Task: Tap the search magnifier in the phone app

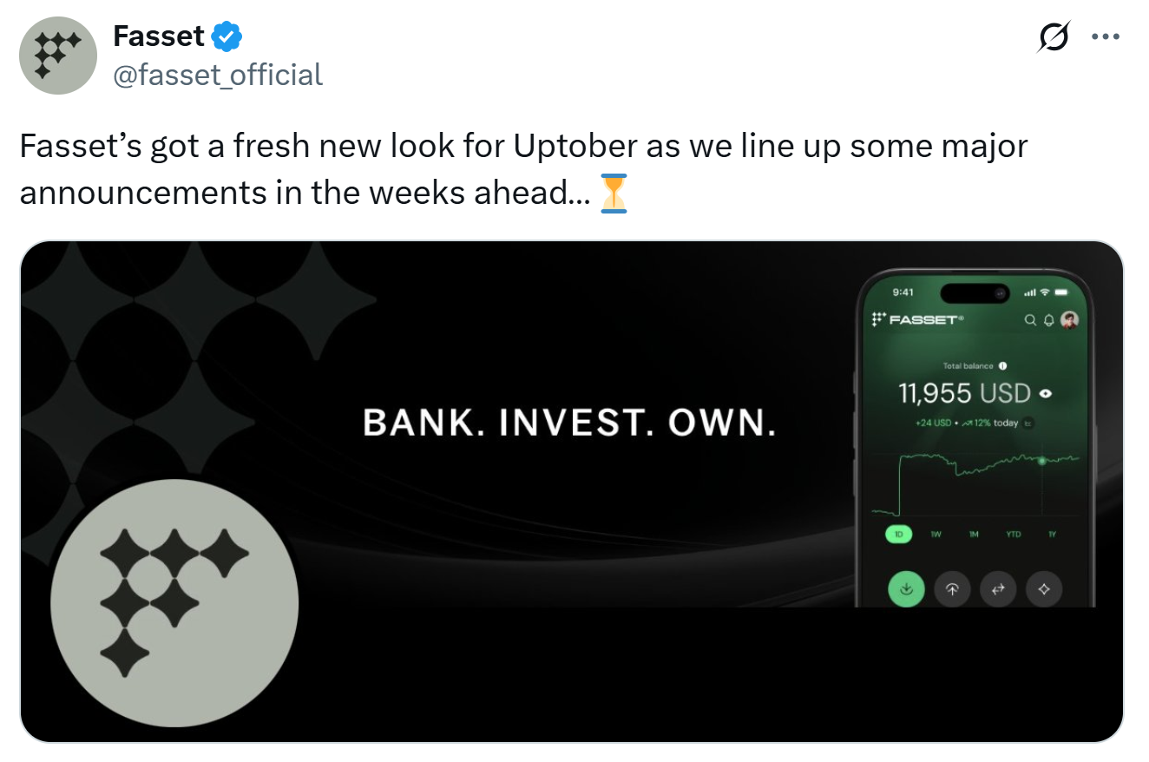Action: 1030,320
